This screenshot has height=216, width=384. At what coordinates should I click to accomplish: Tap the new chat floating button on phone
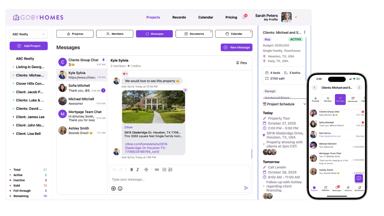click(359, 178)
